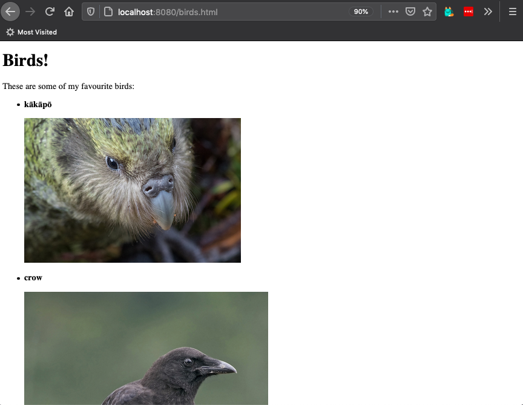Open the Home page icon
The image size is (523, 405).
pyautogui.click(x=69, y=12)
